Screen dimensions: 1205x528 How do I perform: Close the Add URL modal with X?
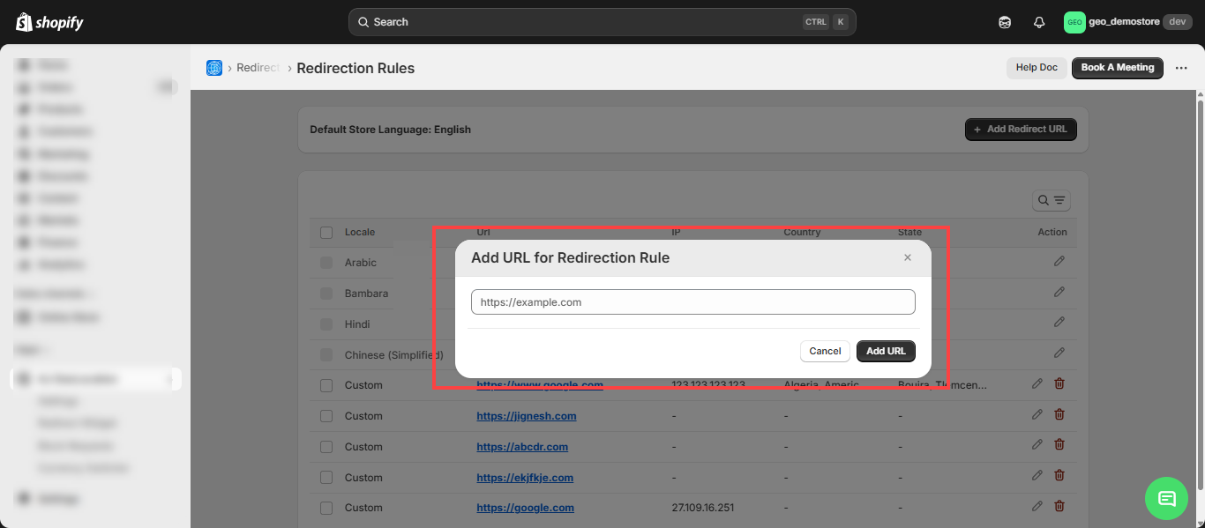tap(908, 258)
